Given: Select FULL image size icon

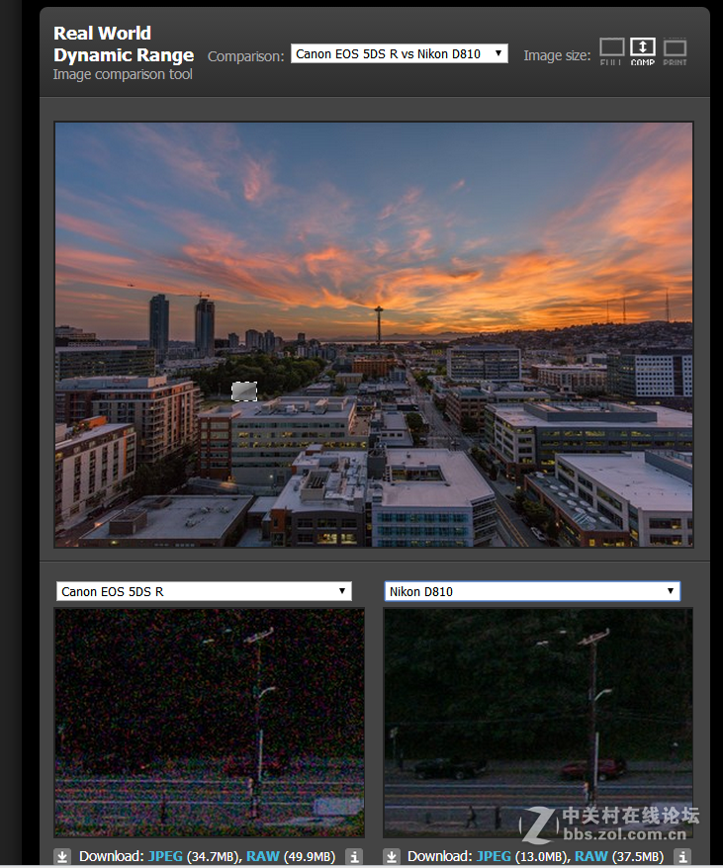Looking at the screenshot, I should click(612, 50).
